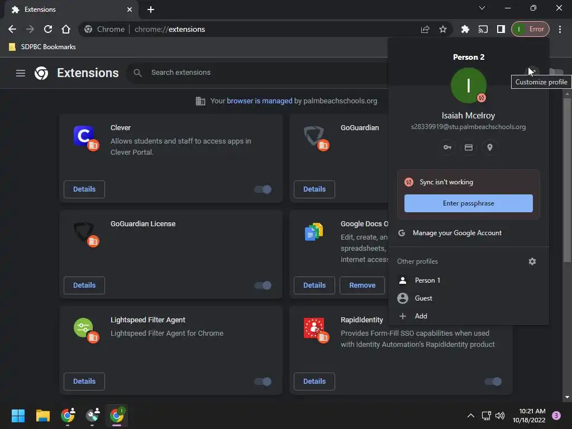Image resolution: width=572 pixels, height=429 pixels.
Task: Toggle the Clever extension switch
Action: 263,189
